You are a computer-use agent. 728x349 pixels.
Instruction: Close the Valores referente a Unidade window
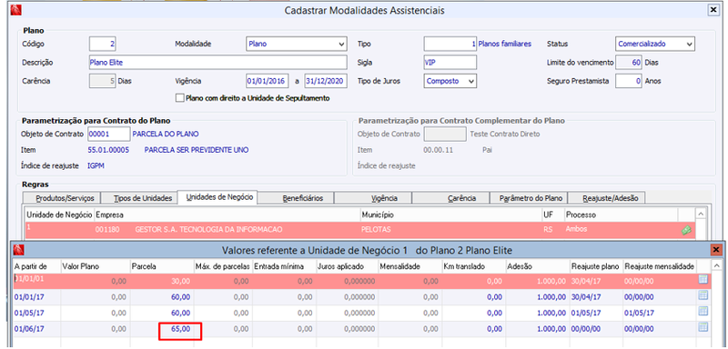point(716,250)
